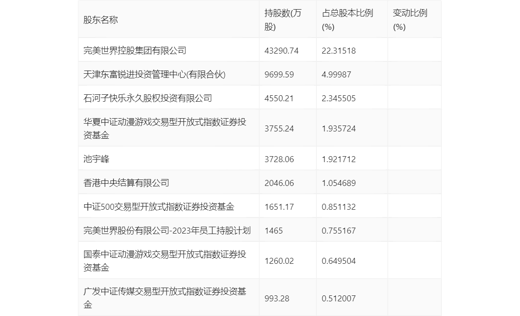Select 华夏中证动漫游戏交易型开放式指数证券投资基金 name
520x316 pixels.
point(165,129)
